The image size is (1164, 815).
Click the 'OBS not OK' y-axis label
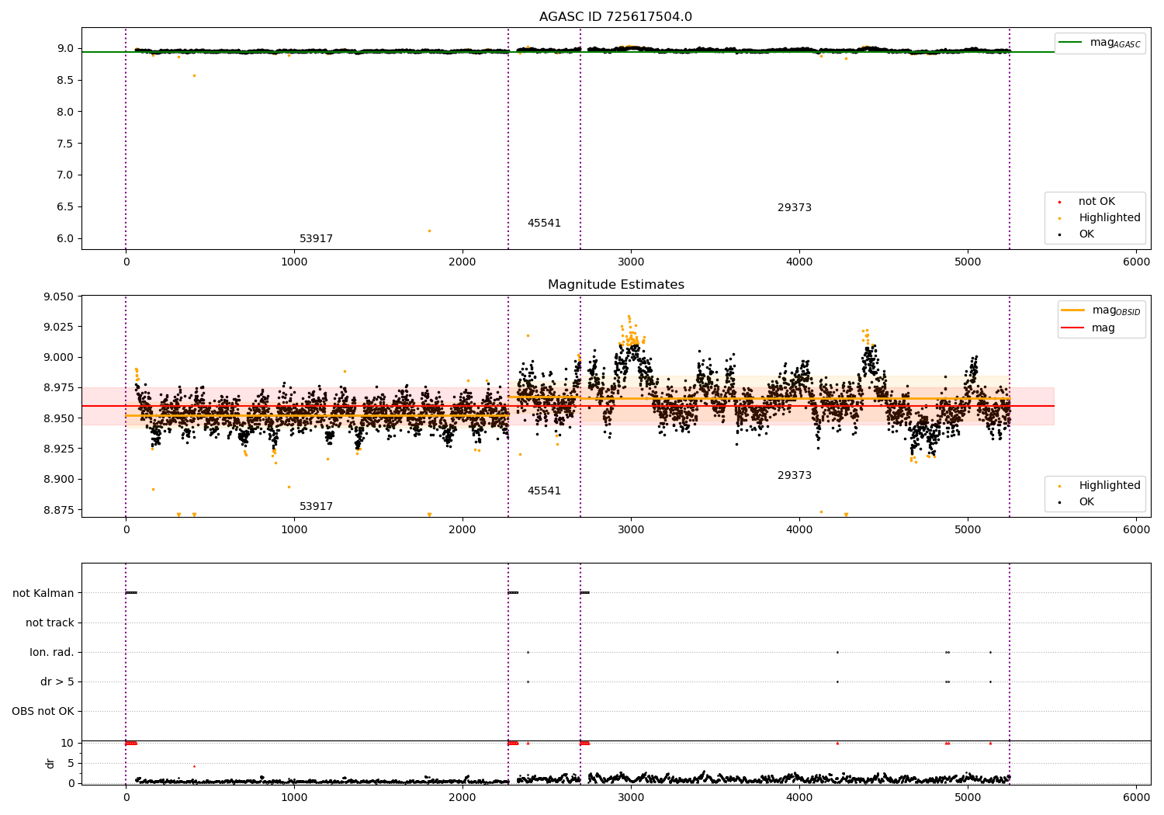43,712
